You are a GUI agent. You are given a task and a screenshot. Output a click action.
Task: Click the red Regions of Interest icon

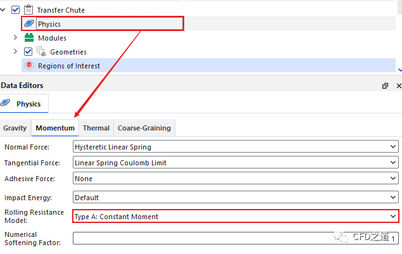coord(29,65)
